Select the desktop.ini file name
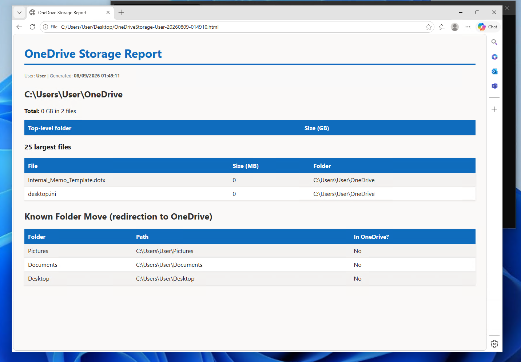 (42, 194)
